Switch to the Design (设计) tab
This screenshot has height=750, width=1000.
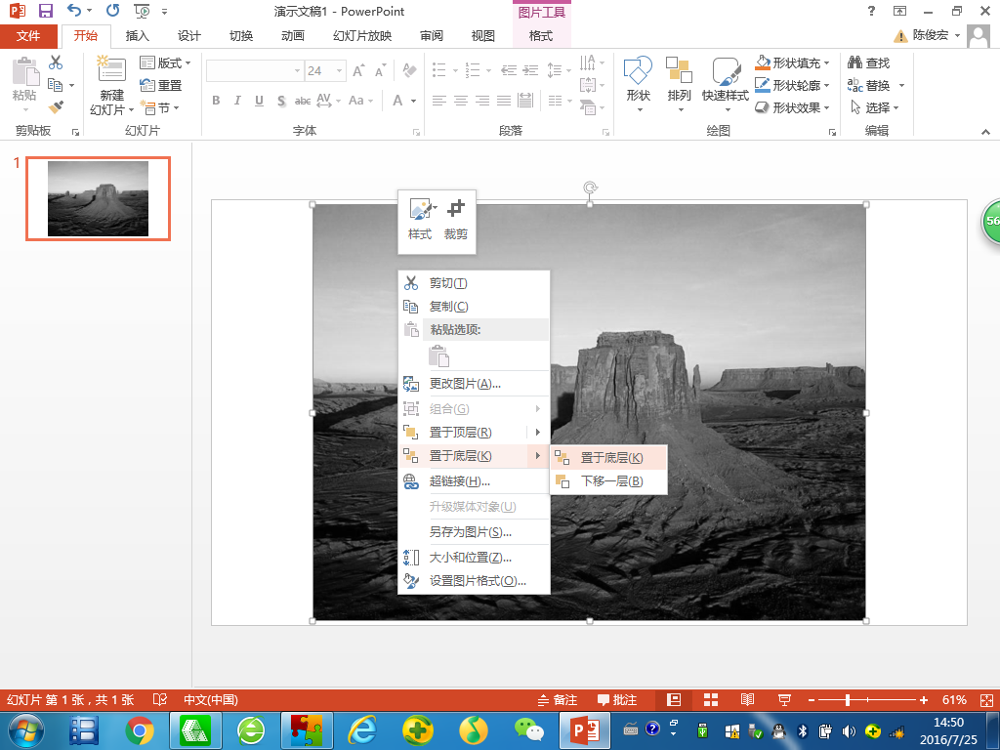[x=188, y=36]
